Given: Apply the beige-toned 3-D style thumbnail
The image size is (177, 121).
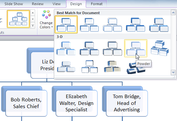Looking at the screenshot, I should coord(113,67).
